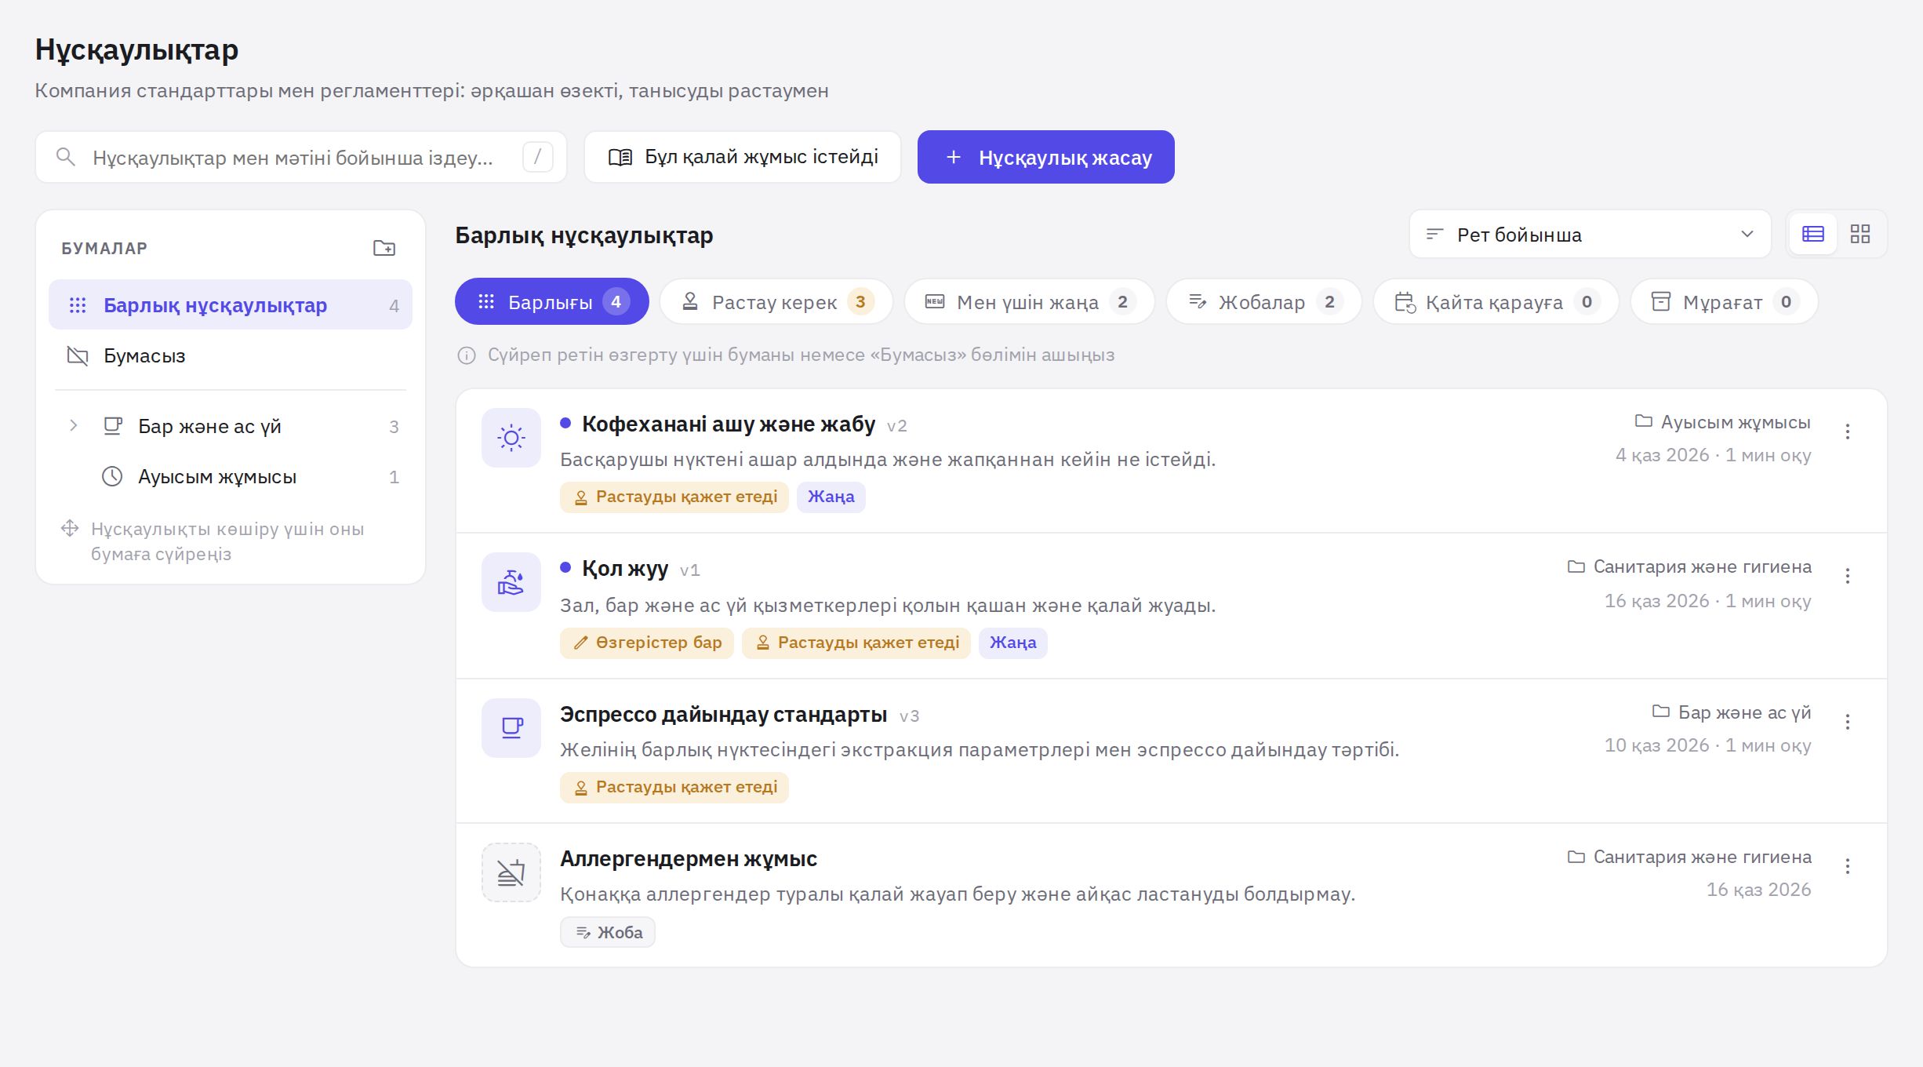Open the Қол жуу instruction title
This screenshot has height=1067, width=1923.
624,568
